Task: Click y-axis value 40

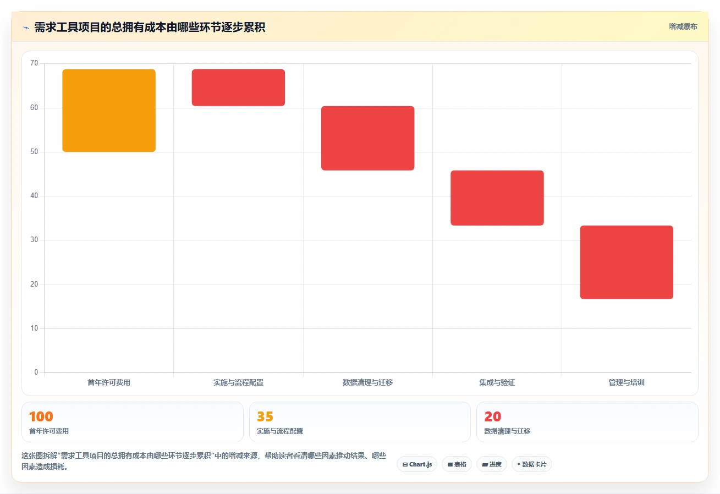Action: (x=34, y=196)
